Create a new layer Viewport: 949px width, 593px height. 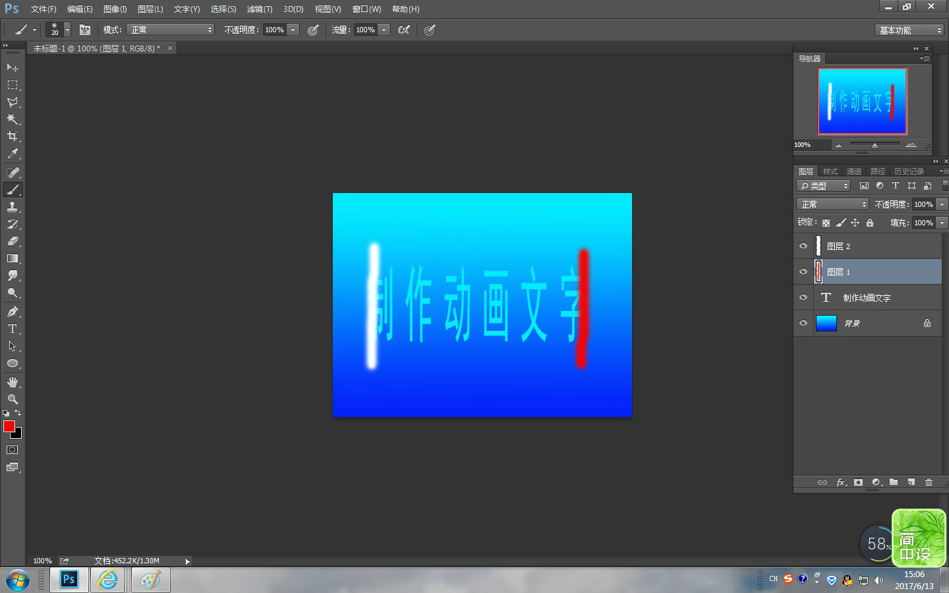click(911, 482)
